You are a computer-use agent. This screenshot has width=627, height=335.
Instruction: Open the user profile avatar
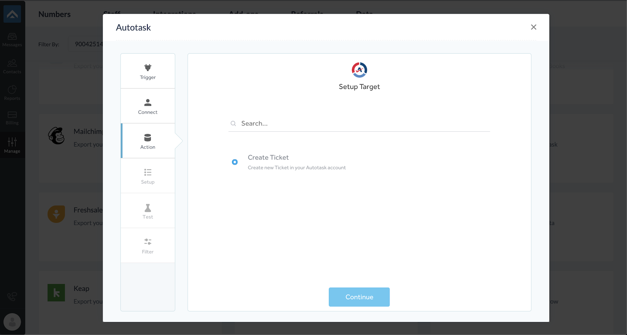12,322
